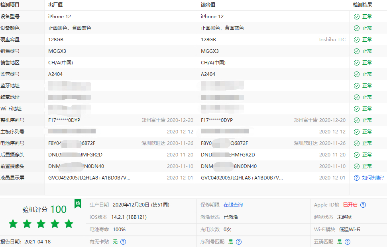Select the 出厂值 column header
The image size is (387, 247).
pyautogui.click(x=55, y=5)
